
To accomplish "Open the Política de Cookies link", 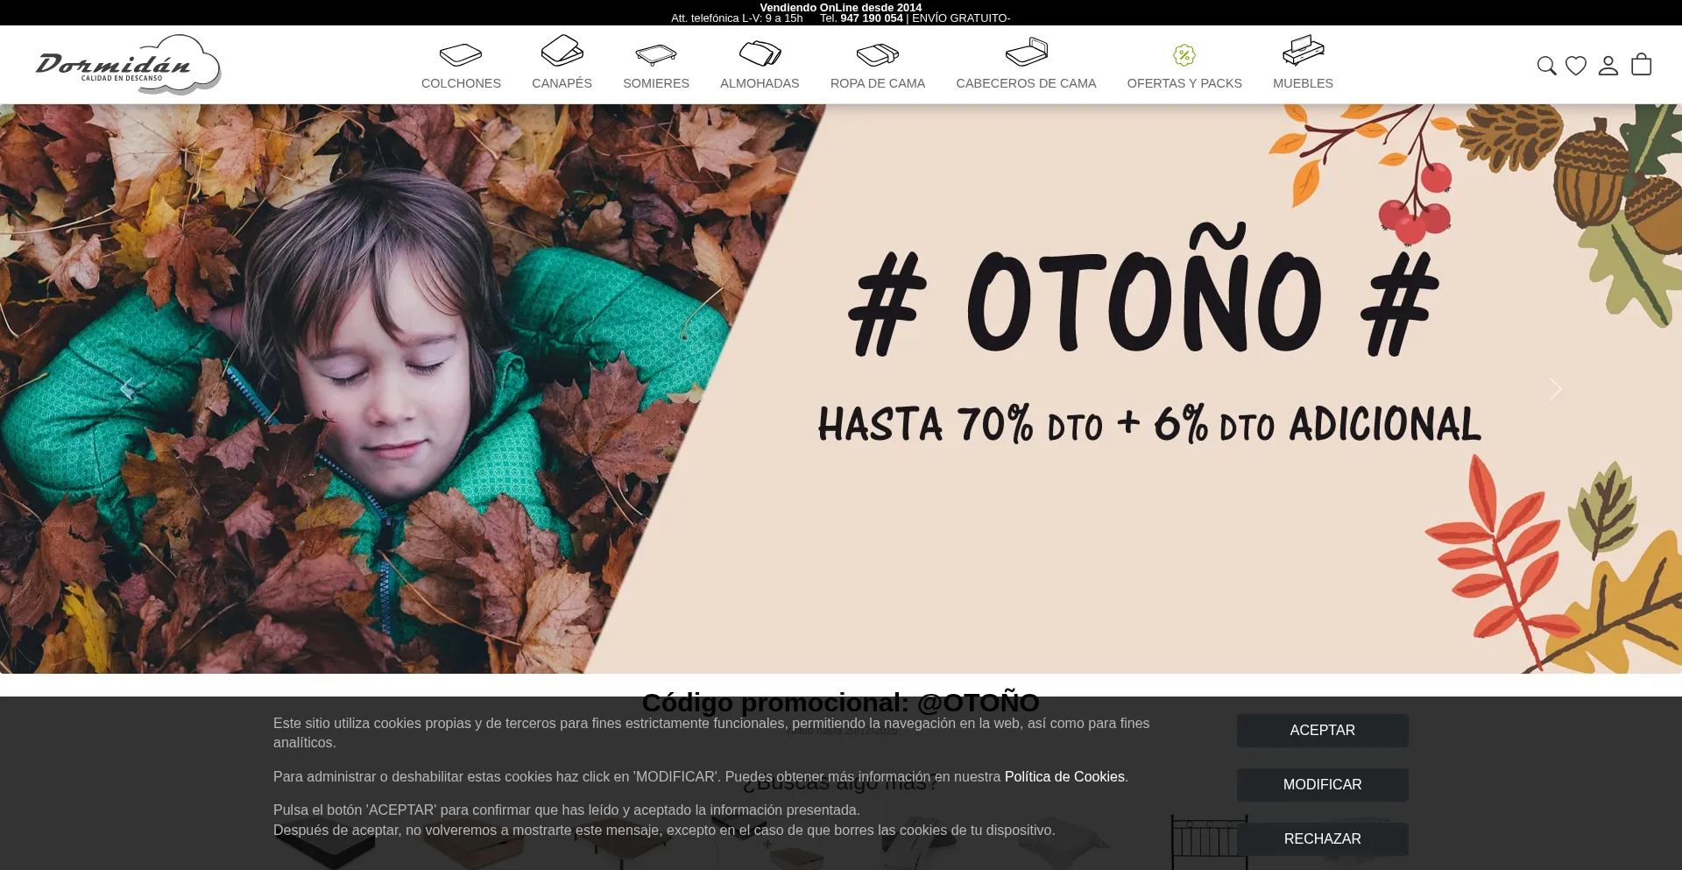I will (x=1064, y=777).
